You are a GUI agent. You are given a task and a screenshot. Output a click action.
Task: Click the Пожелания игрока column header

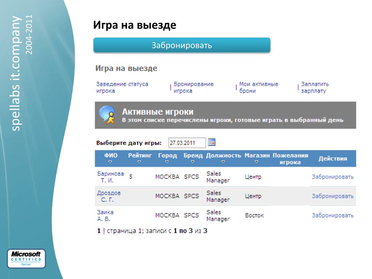tap(290, 159)
